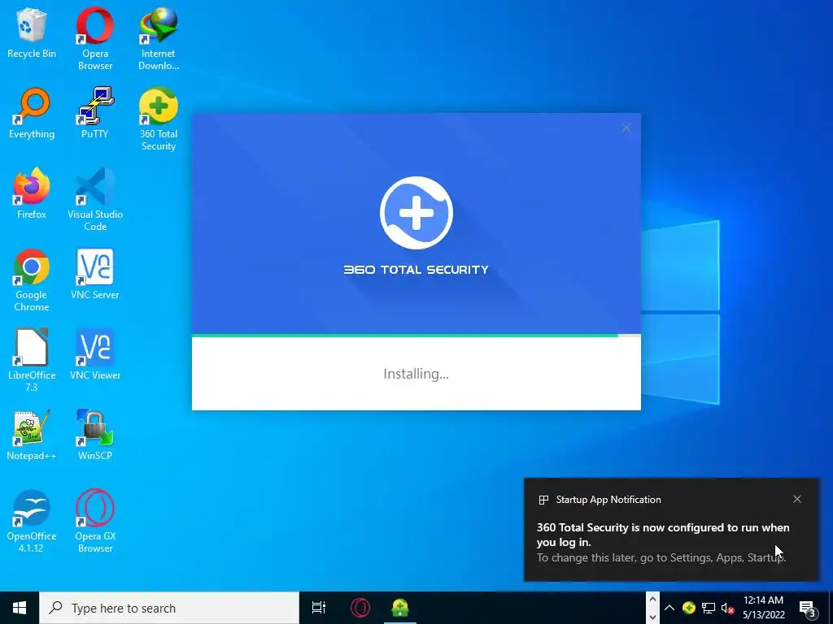Click the 360 Total Security tray icon

[x=689, y=608]
